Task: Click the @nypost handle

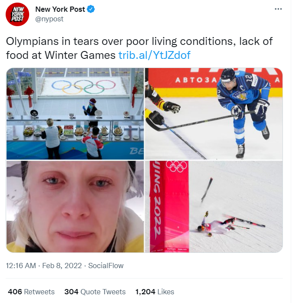Action: point(49,19)
